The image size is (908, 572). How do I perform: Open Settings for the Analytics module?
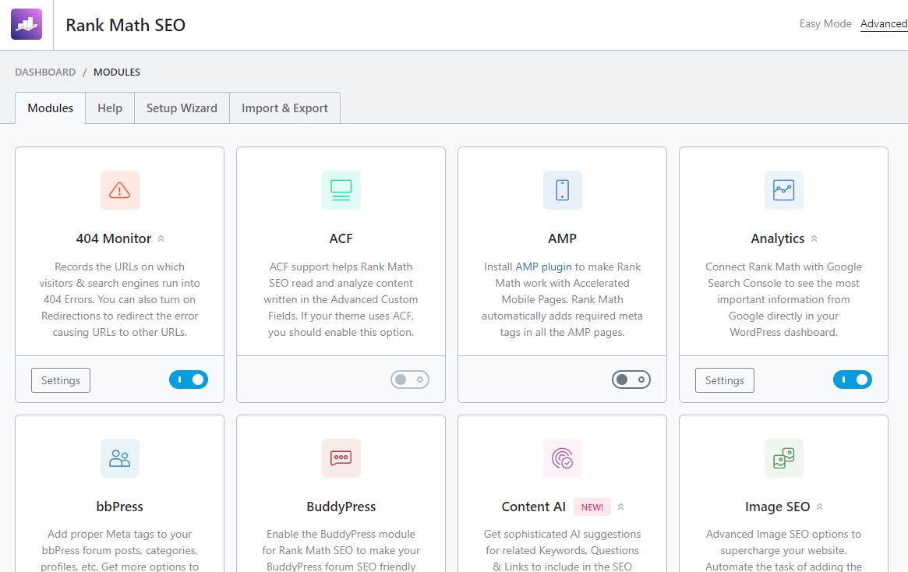click(725, 380)
